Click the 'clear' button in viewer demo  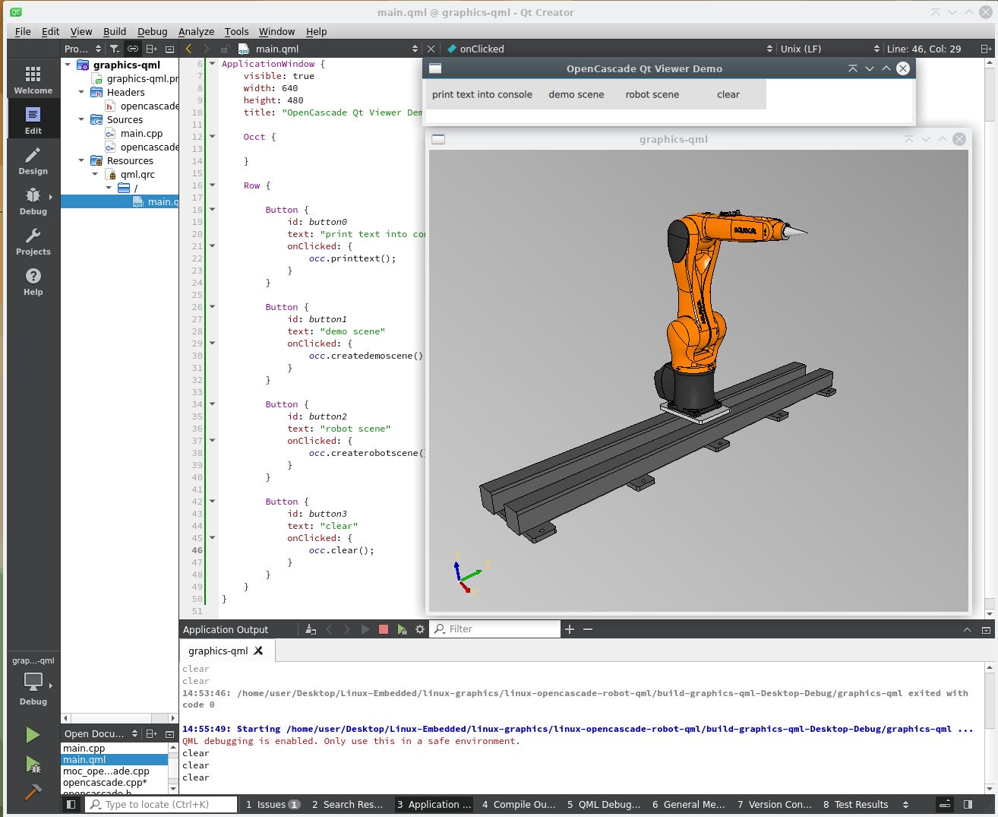[x=728, y=94]
